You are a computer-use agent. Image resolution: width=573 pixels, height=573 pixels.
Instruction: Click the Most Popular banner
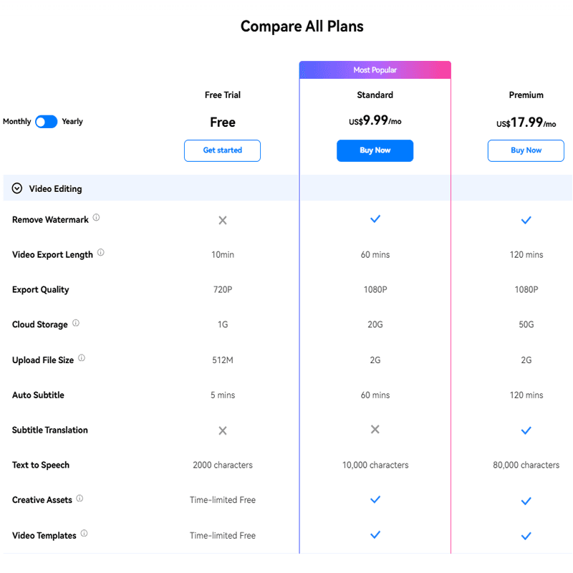pyautogui.click(x=375, y=70)
